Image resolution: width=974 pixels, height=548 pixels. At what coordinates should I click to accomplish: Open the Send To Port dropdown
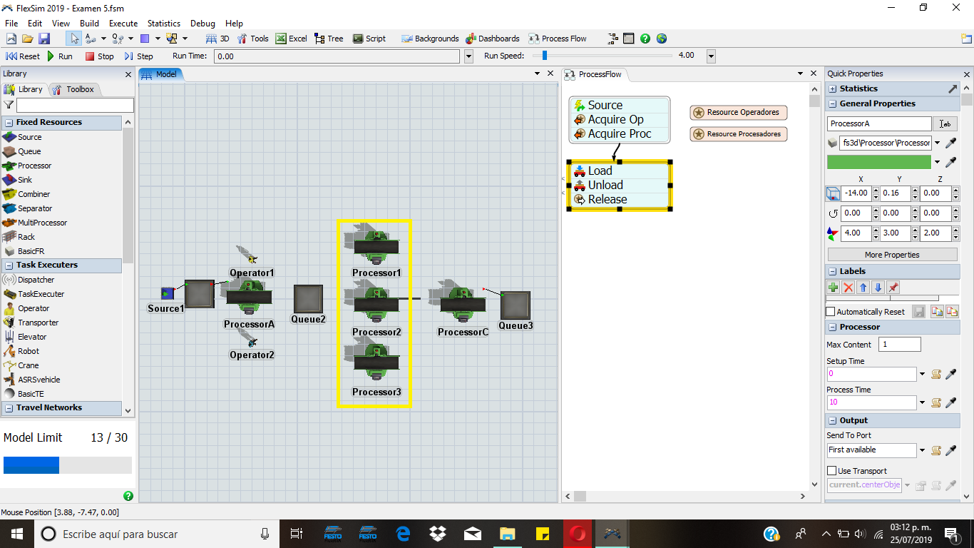(922, 450)
